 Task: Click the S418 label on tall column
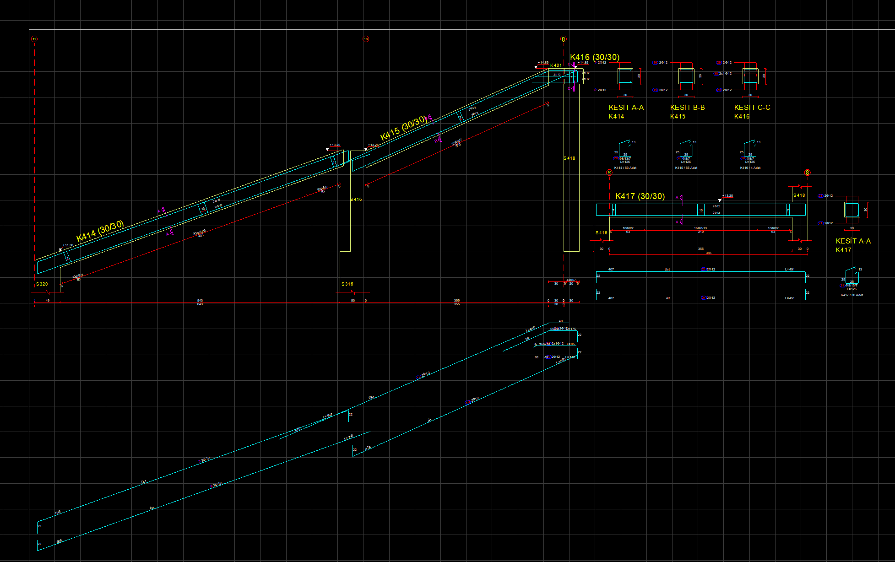569,158
